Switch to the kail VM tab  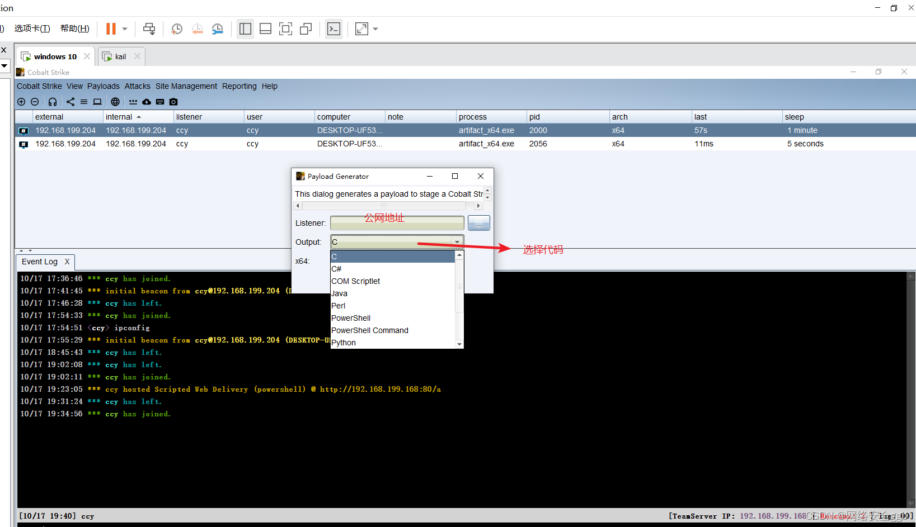(120, 56)
